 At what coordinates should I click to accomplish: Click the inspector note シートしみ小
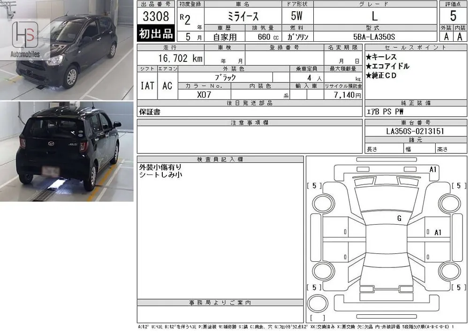click(x=160, y=175)
